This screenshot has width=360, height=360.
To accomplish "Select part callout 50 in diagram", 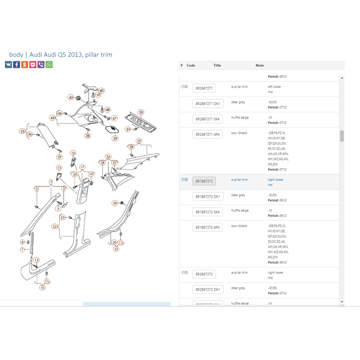I will coord(141,112).
